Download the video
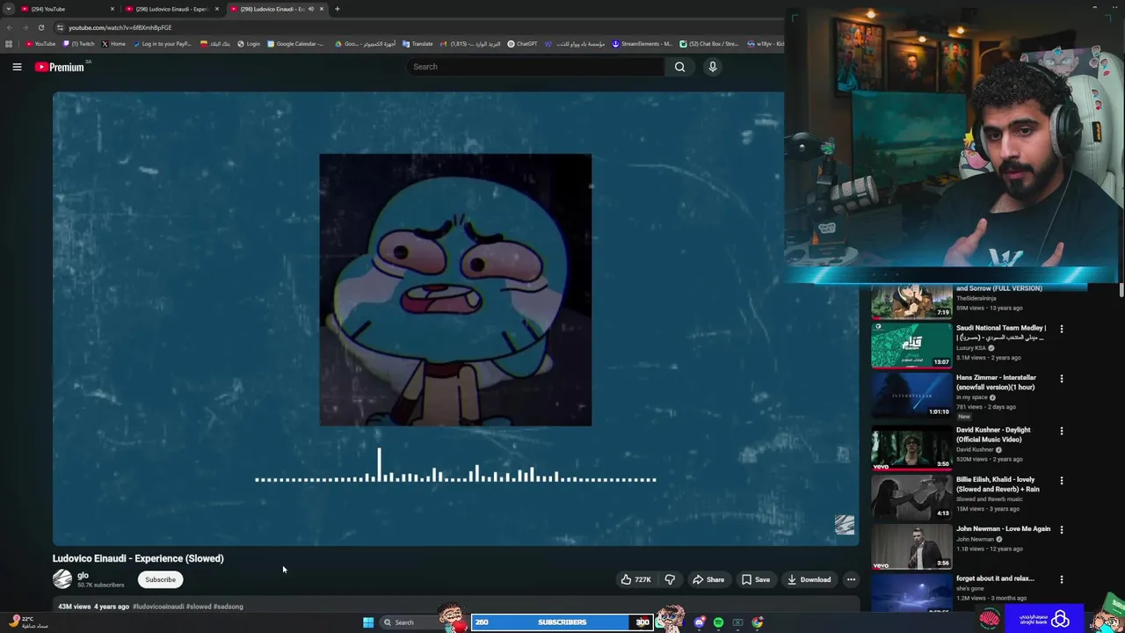Viewport: 1125px width, 633px height. 809,579
